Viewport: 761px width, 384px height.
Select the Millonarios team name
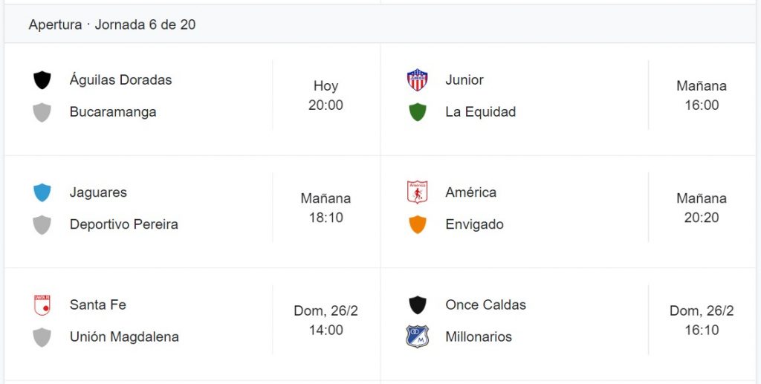(479, 337)
